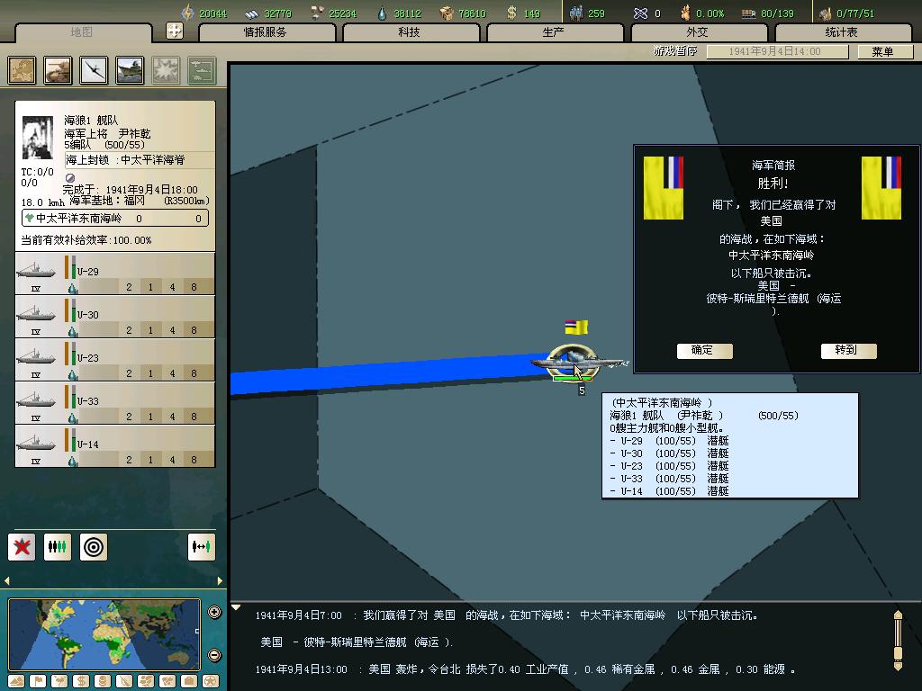This screenshot has width=922, height=691.
Task: Open the 统计表 statistics tab
Action: (843, 32)
